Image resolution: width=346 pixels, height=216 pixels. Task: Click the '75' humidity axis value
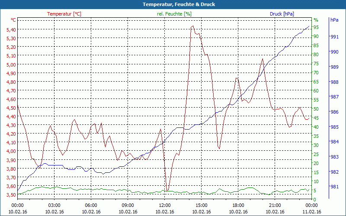[x=316, y=64]
